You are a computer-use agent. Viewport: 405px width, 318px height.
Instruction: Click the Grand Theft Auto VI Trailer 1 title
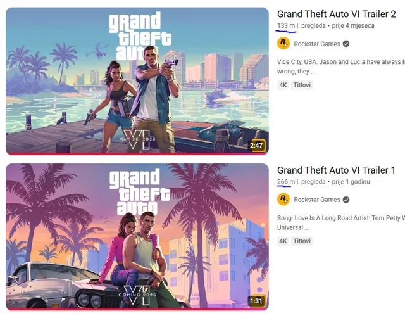point(336,170)
